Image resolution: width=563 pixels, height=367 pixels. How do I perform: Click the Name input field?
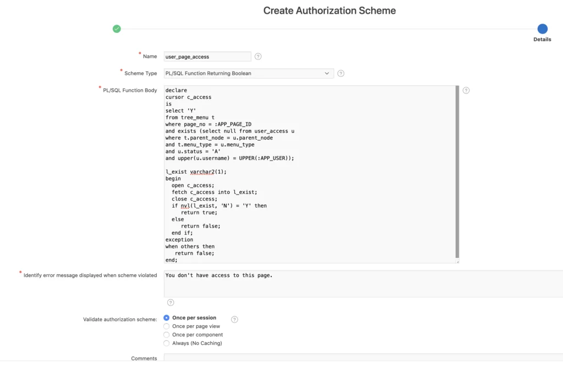coord(207,57)
